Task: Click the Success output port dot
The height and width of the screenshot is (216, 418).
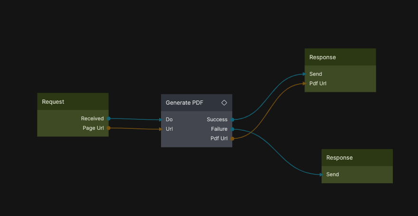Action: pyautogui.click(x=232, y=119)
